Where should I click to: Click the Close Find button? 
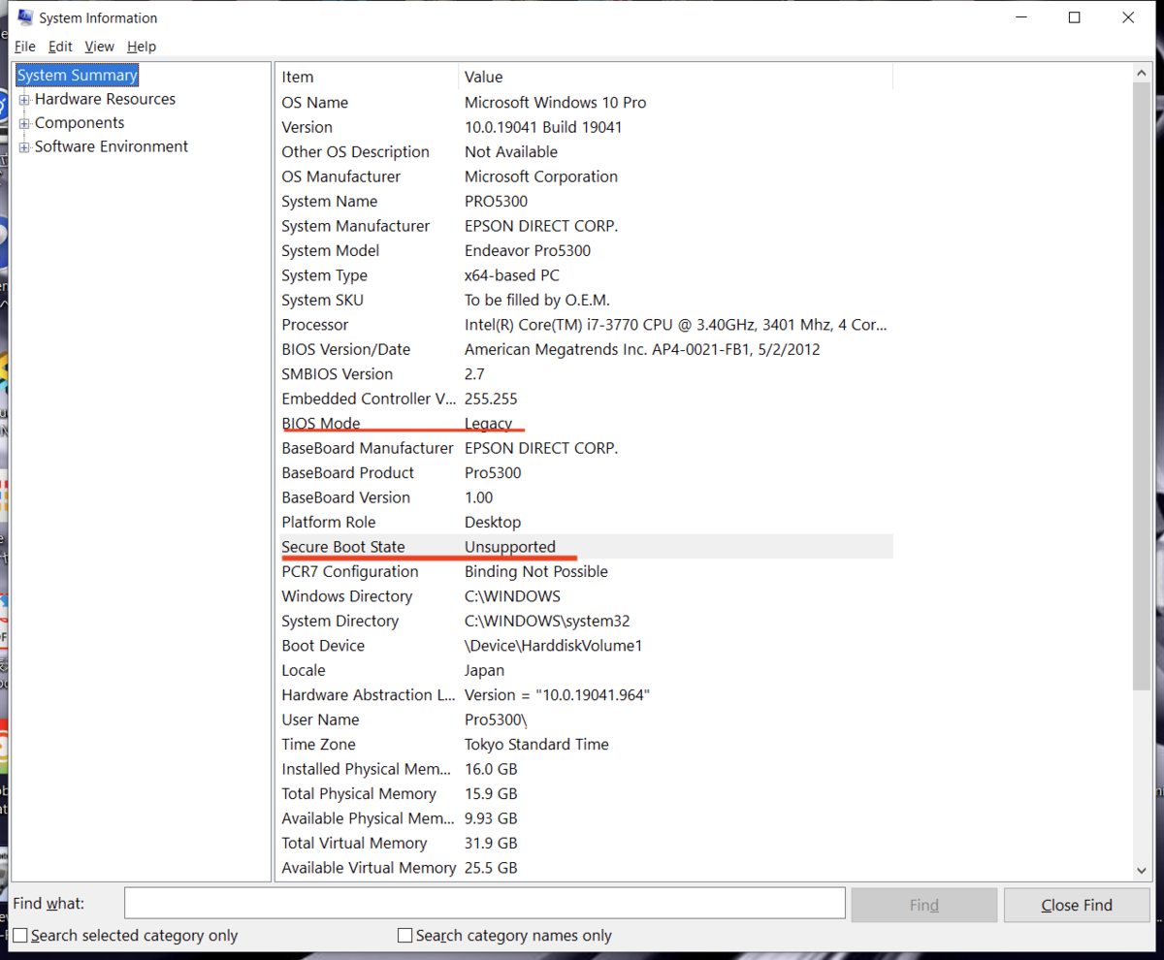pos(1077,905)
